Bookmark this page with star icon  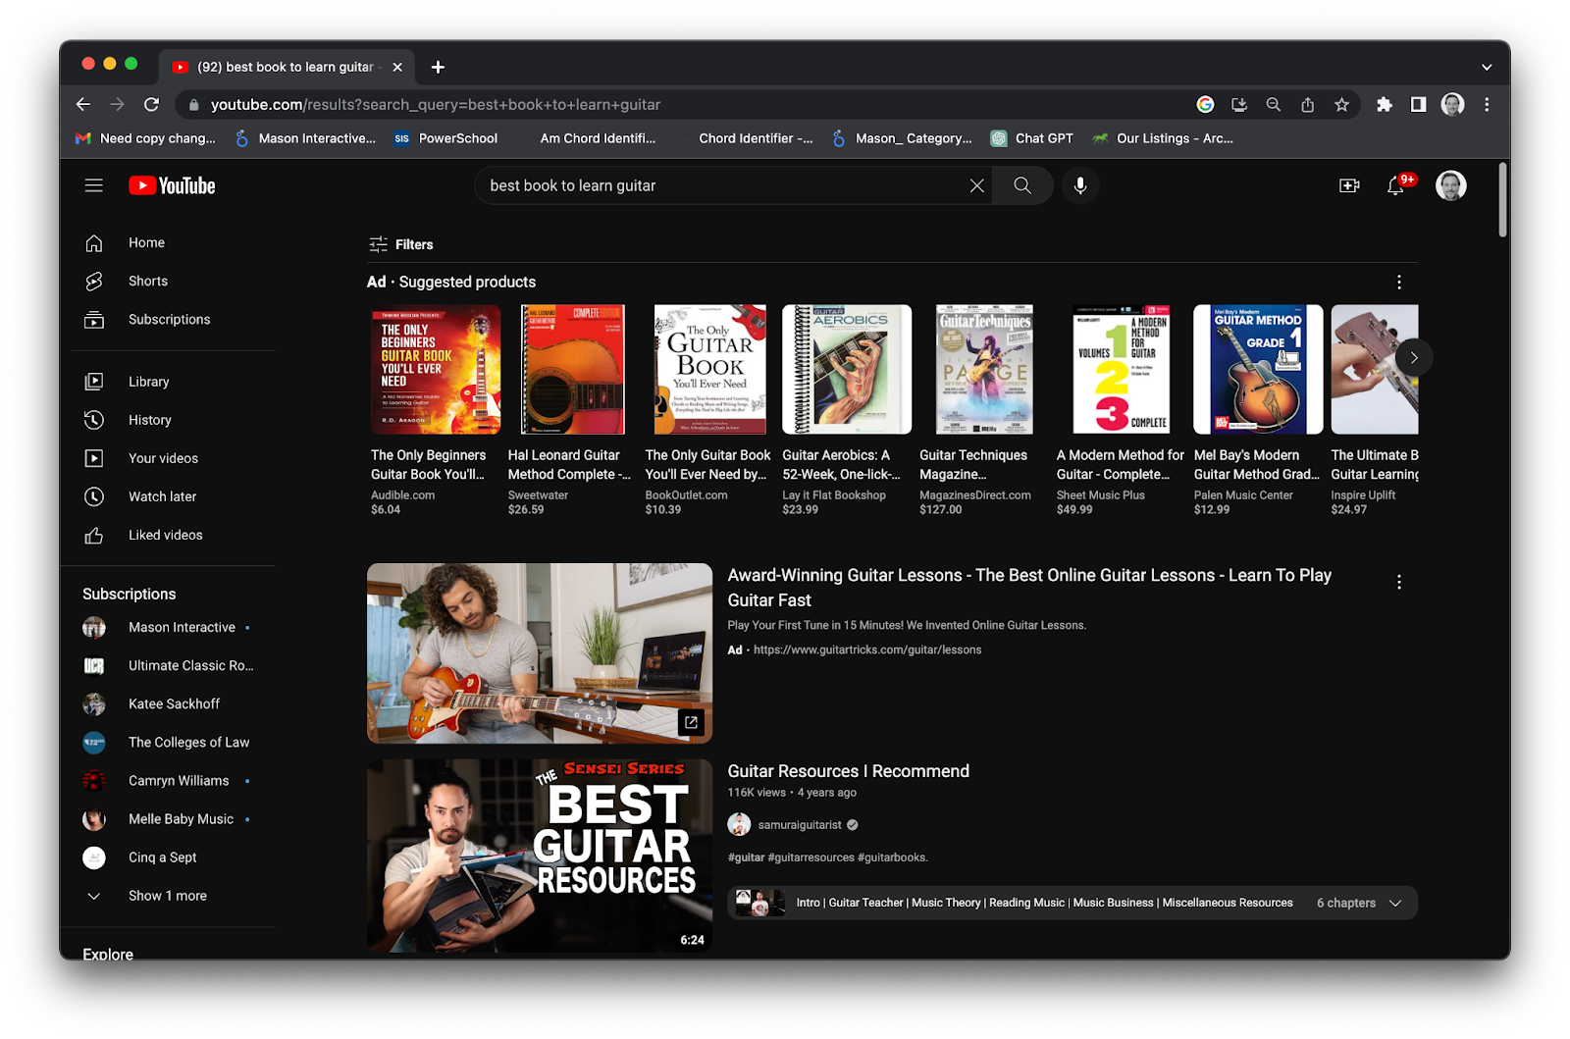1341,104
